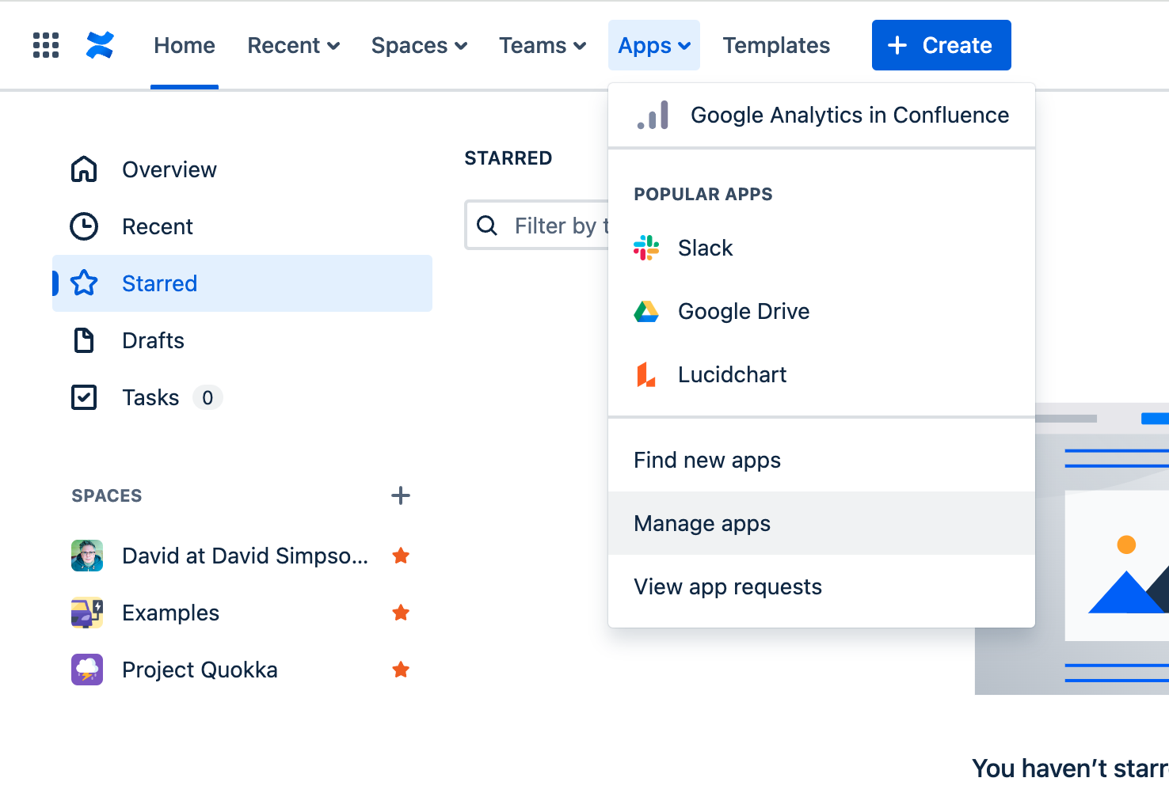Select Slack from popular apps
Viewport: 1169px width, 793px height.
coord(821,248)
